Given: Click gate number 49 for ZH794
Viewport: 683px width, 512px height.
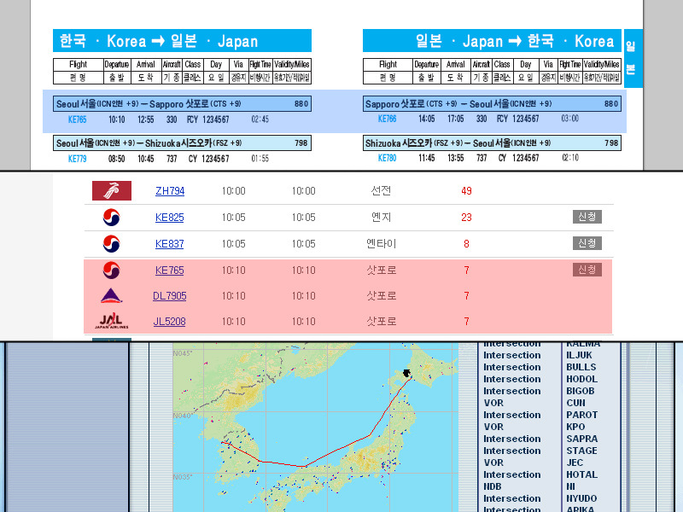Looking at the screenshot, I should pyautogui.click(x=466, y=190).
